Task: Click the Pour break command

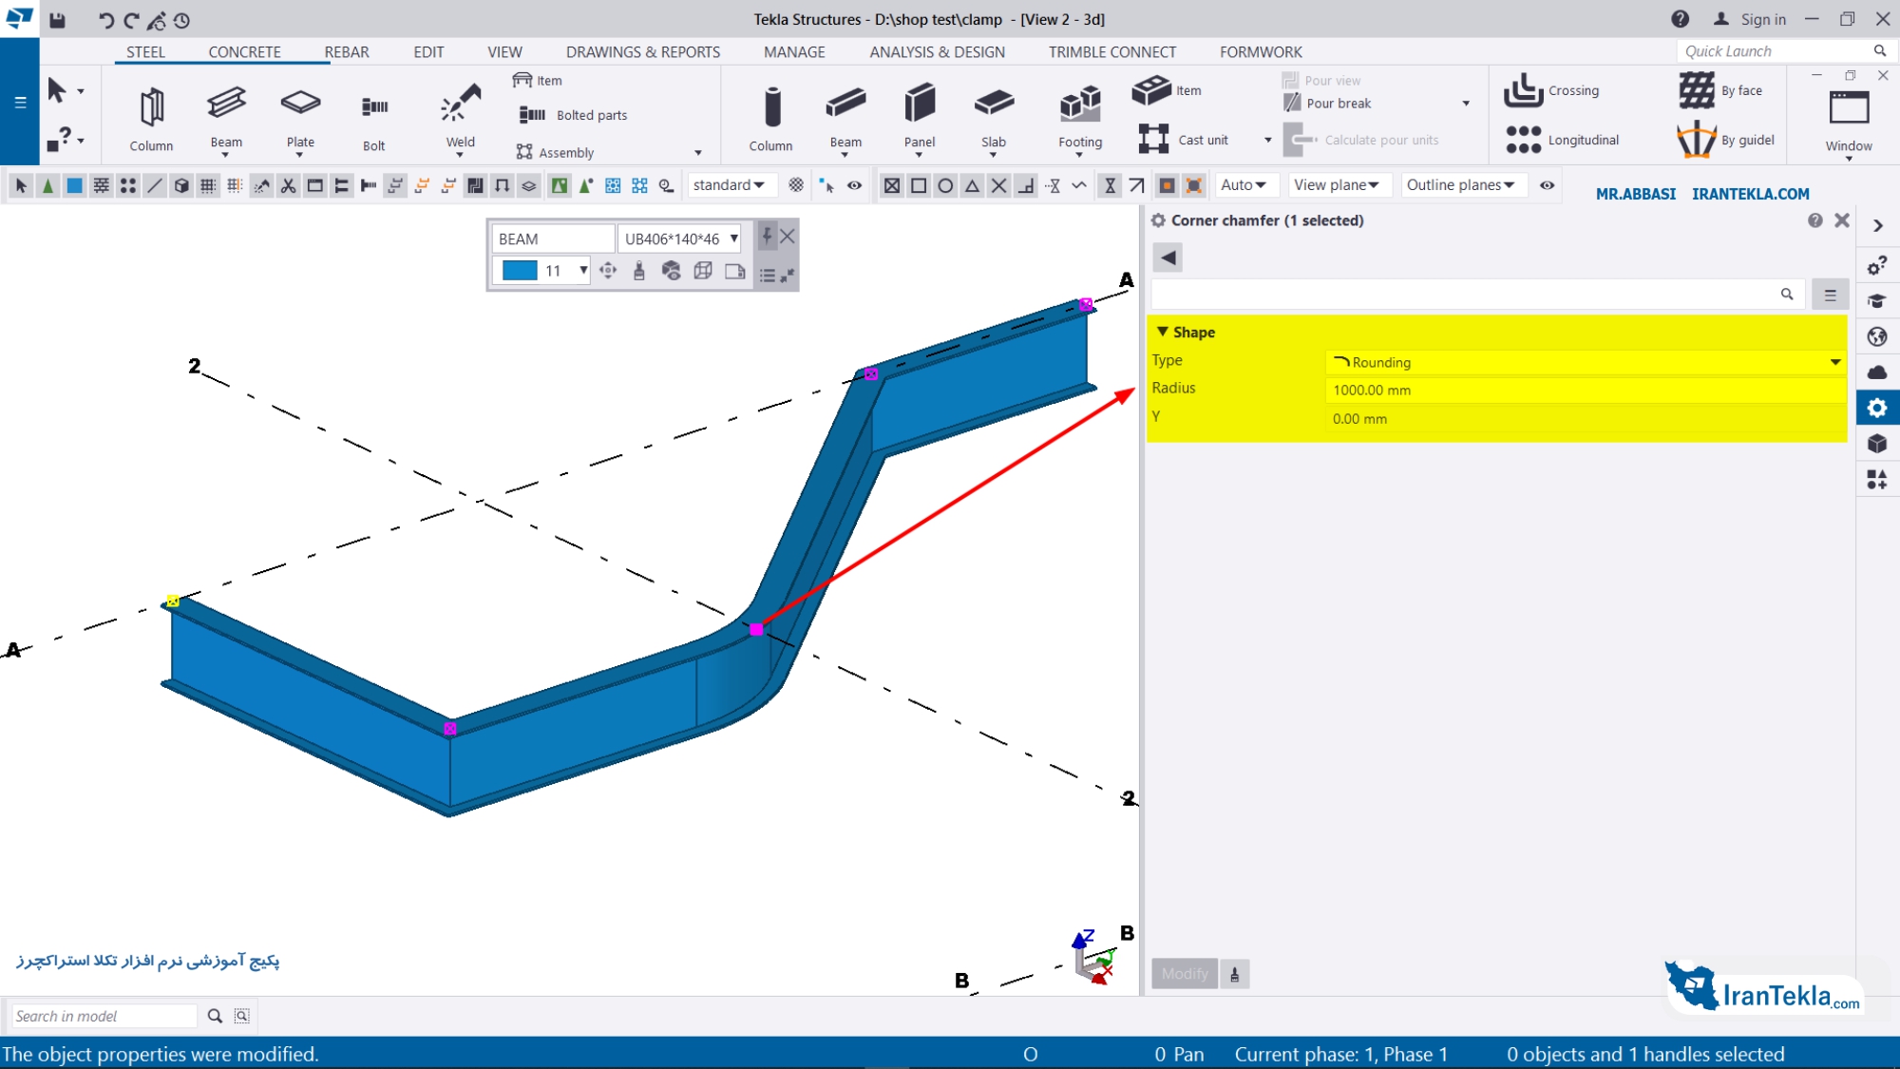Action: pyautogui.click(x=1327, y=103)
